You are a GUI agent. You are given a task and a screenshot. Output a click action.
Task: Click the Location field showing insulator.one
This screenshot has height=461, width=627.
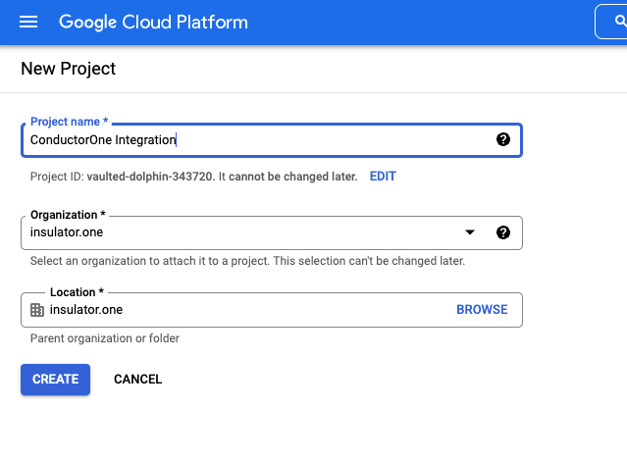(245, 310)
